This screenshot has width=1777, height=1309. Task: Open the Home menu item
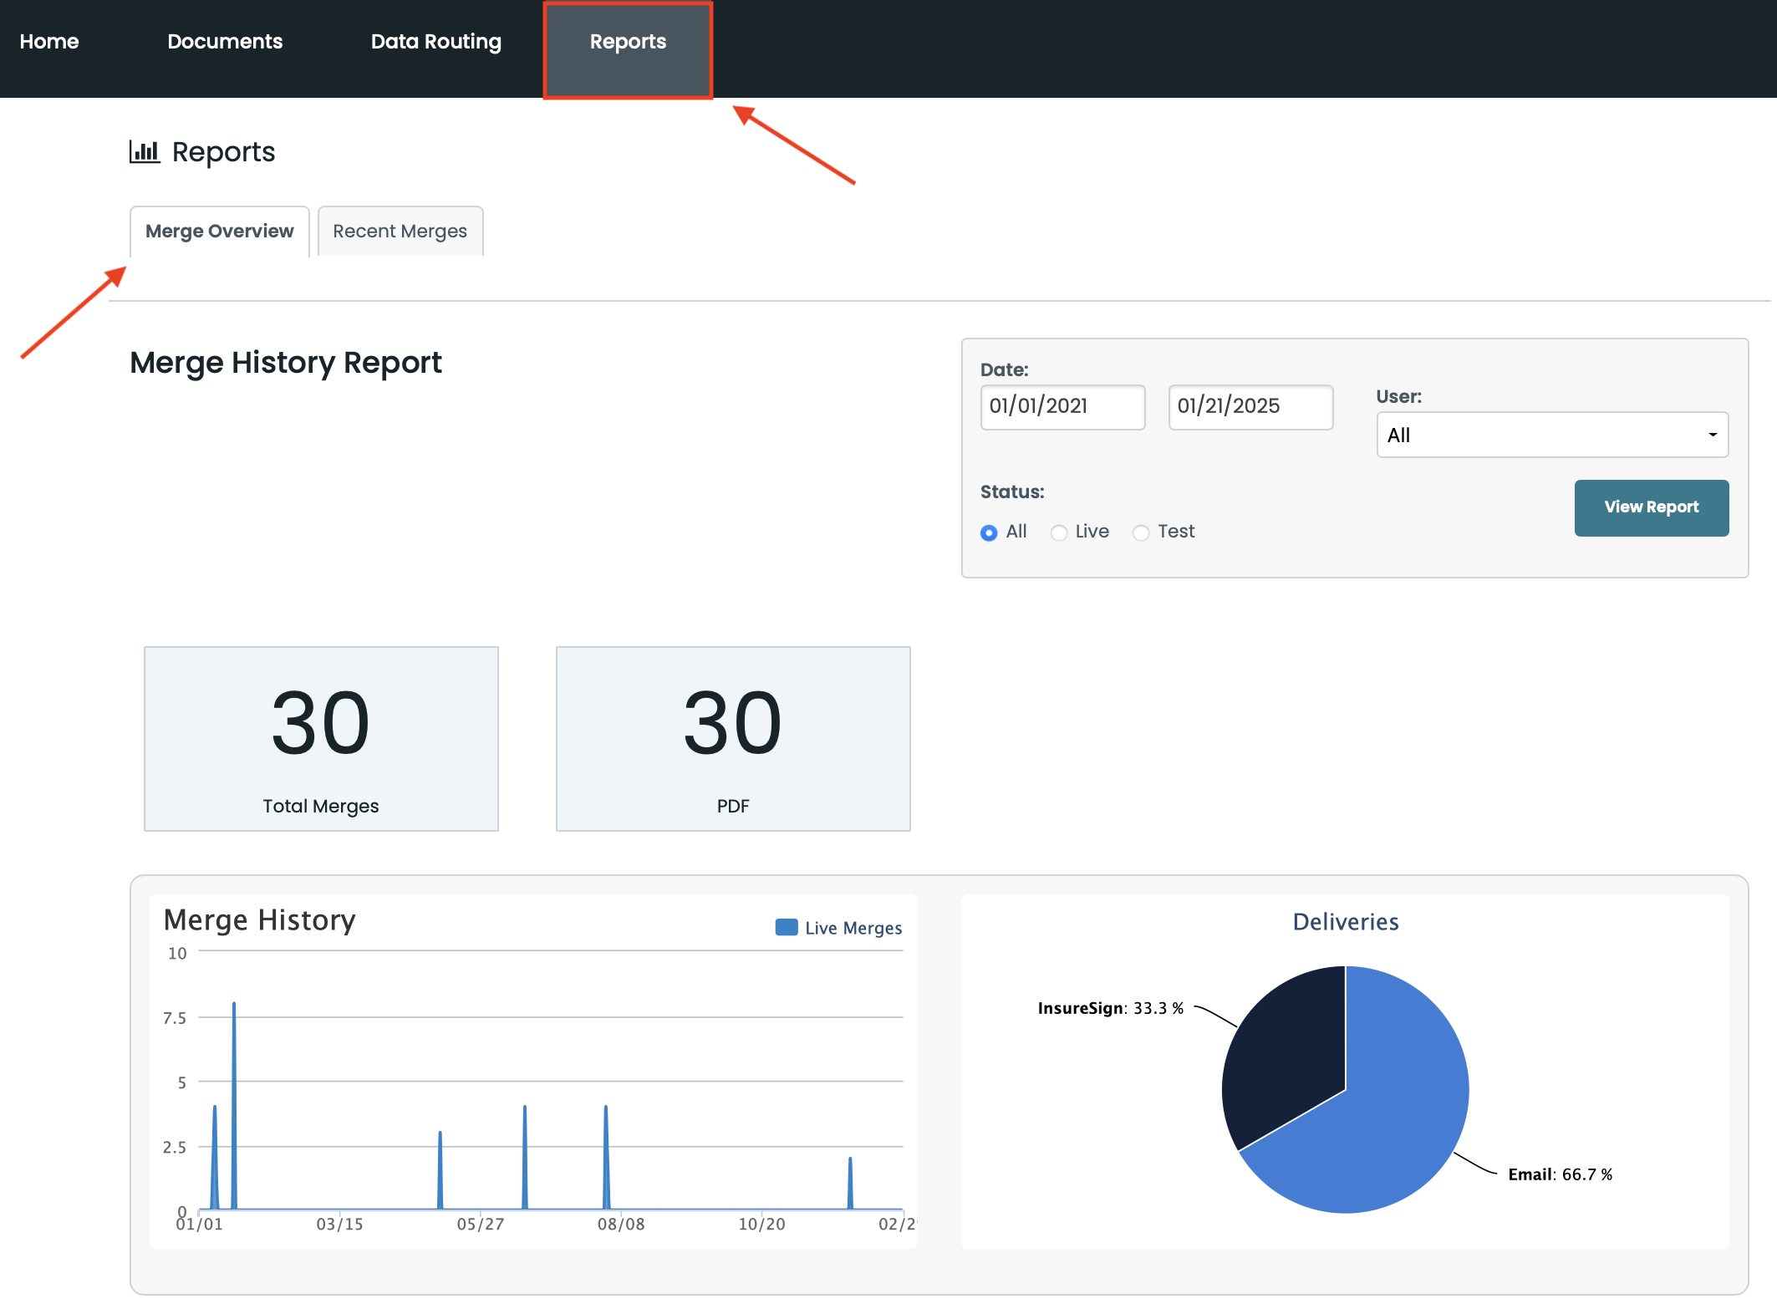pyautogui.click(x=49, y=42)
